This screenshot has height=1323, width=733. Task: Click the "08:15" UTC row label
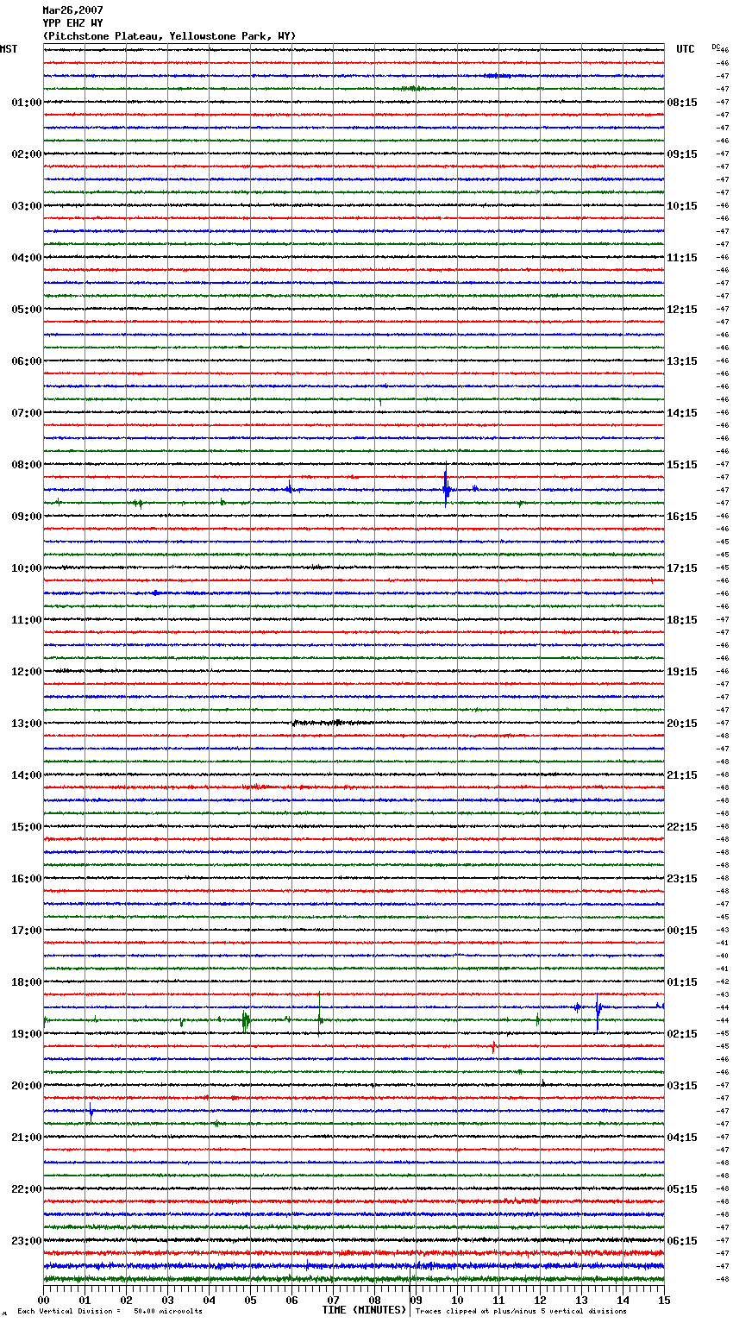pos(682,103)
